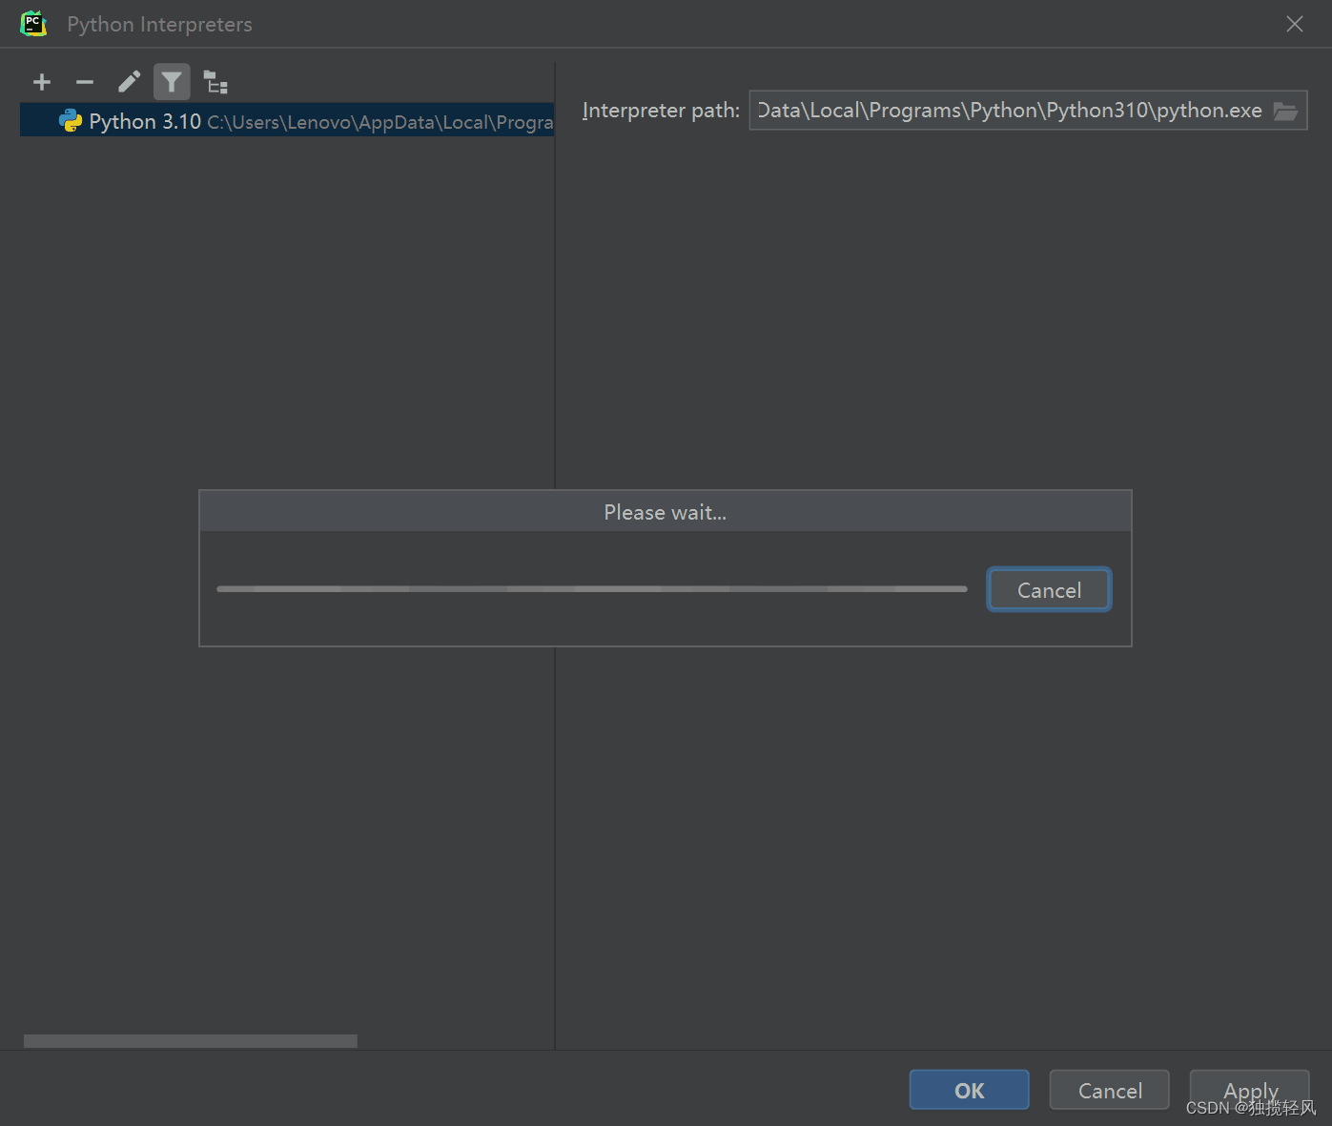The image size is (1332, 1126).
Task: Browse for interpreter path folder icon
Action: (x=1285, y=112)
